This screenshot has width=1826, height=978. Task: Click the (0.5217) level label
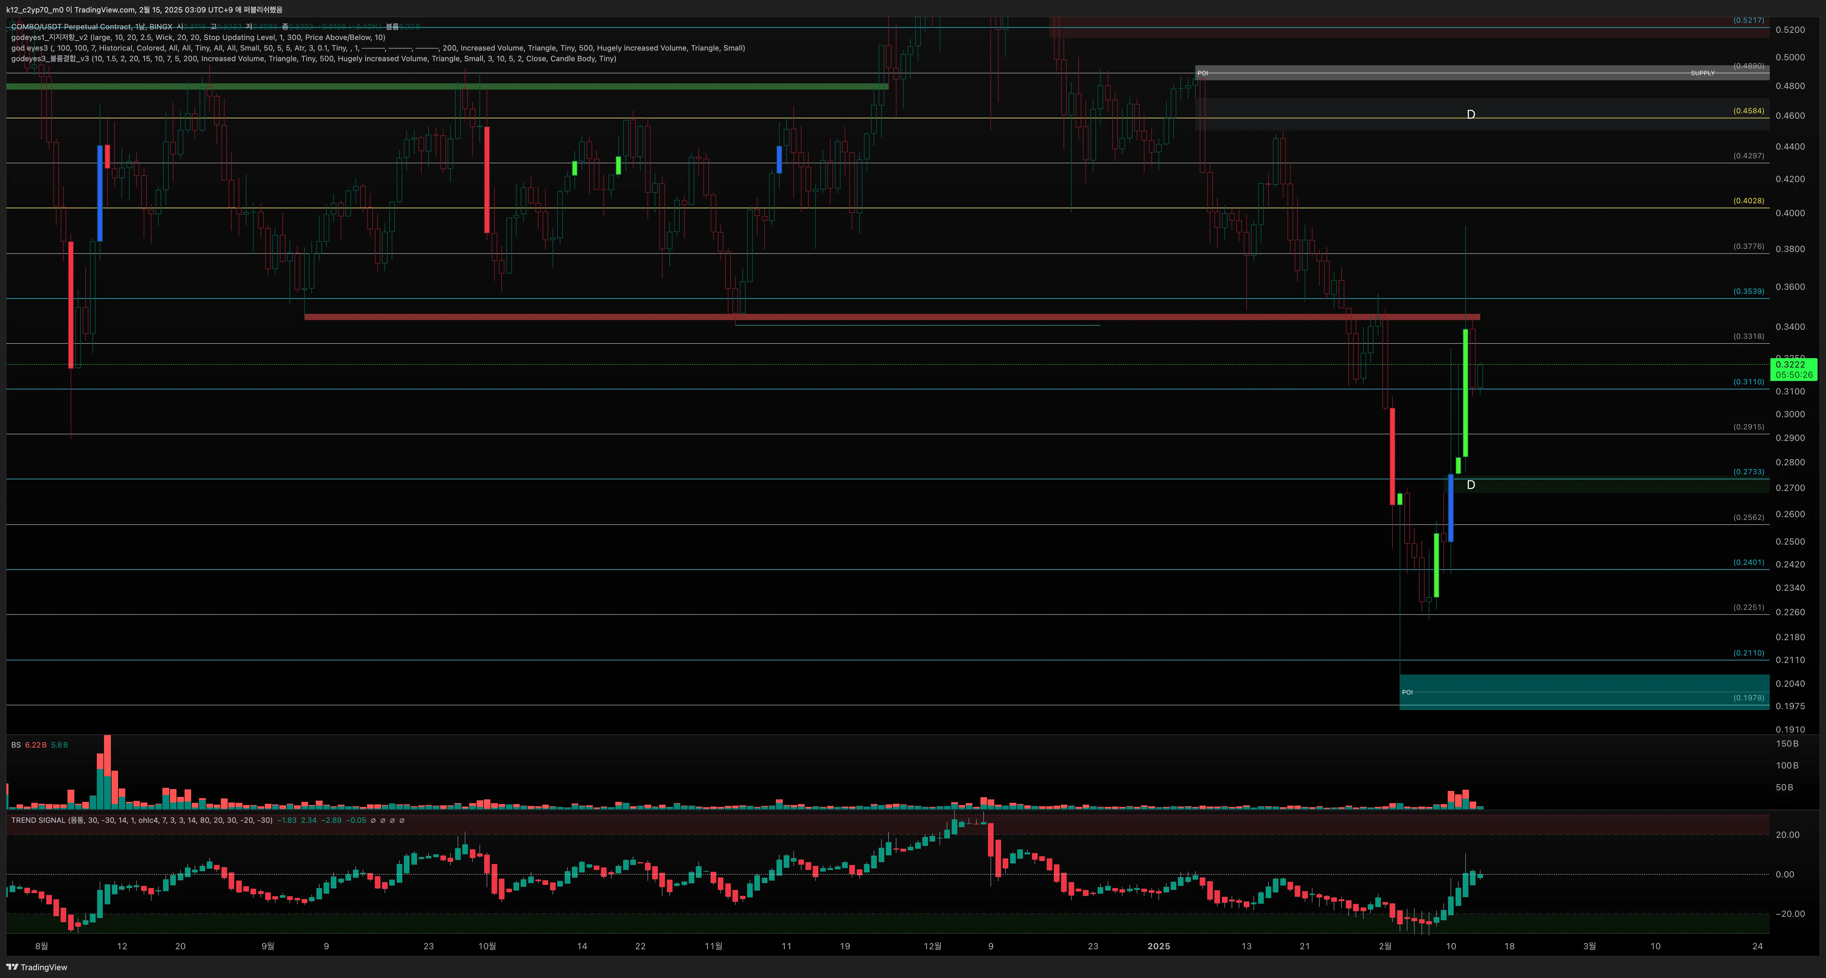click(x=1749, y=20)
